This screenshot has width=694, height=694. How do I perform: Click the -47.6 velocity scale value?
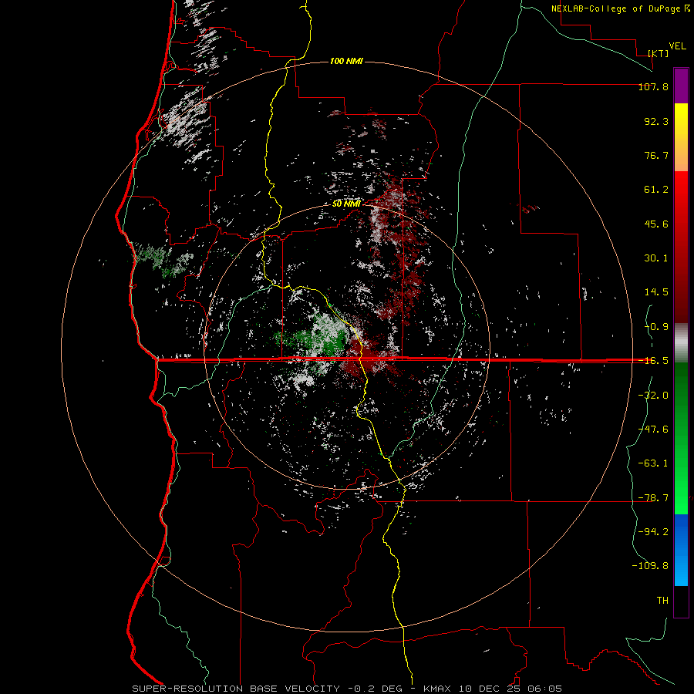coord(653,430)
